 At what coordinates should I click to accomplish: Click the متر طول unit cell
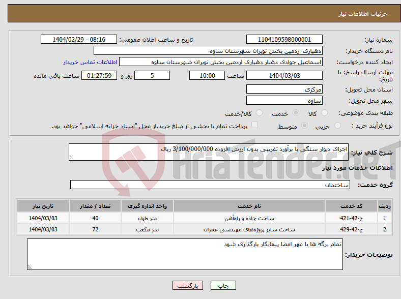pyautogui.click(x=147, y=218)
